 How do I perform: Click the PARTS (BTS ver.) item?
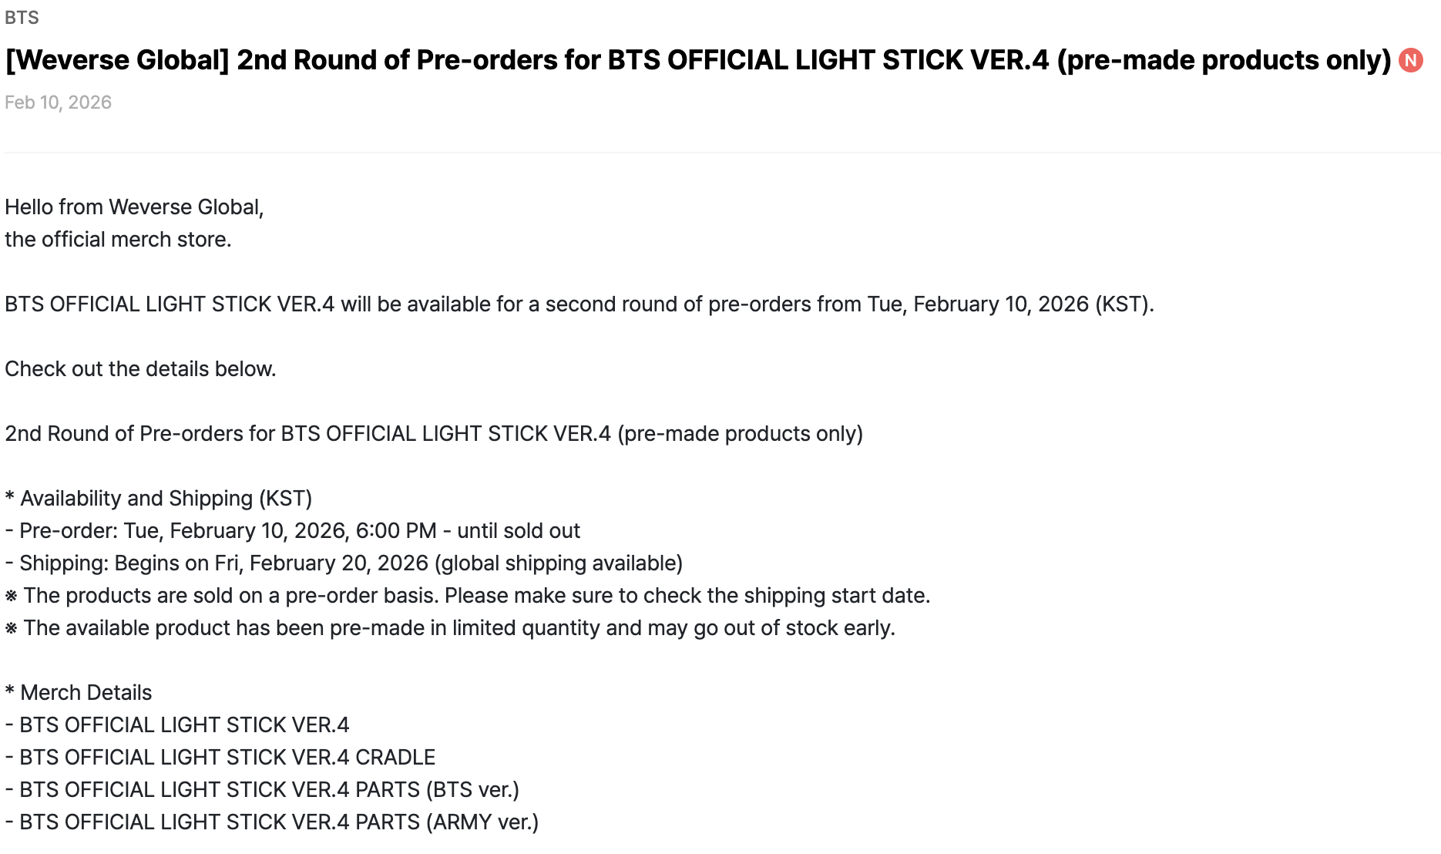click(x=262, y=790)
